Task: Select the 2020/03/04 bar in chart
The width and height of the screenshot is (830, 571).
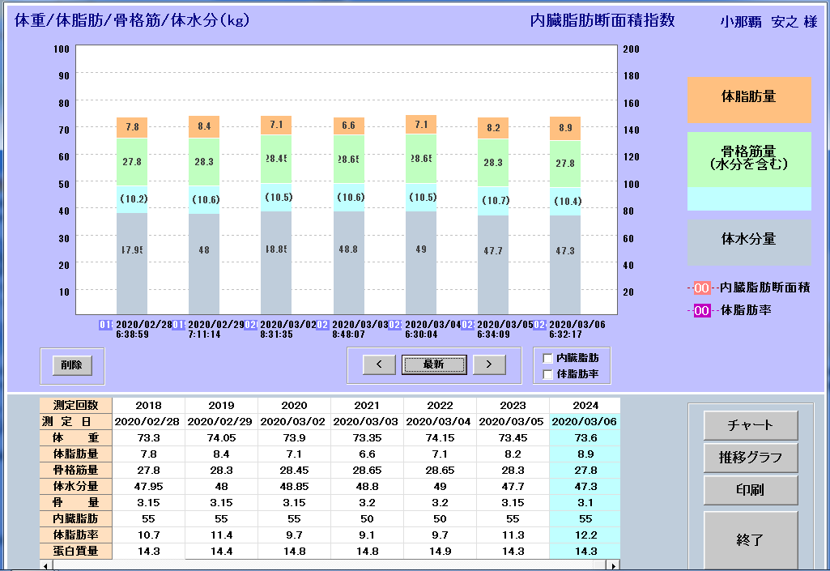Action: point(421,214)
